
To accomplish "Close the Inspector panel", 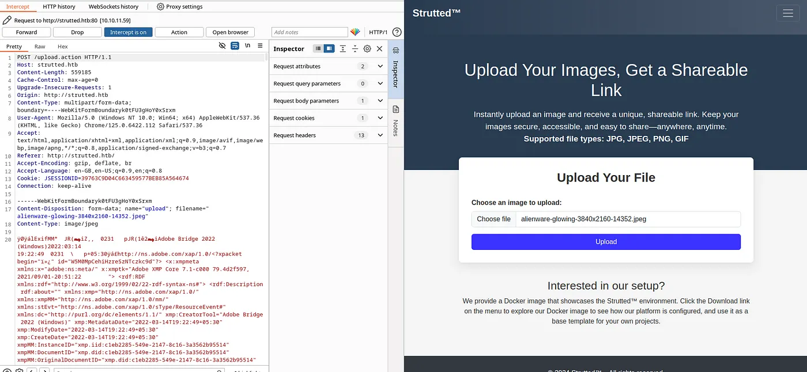I will (x=379, y=49).
